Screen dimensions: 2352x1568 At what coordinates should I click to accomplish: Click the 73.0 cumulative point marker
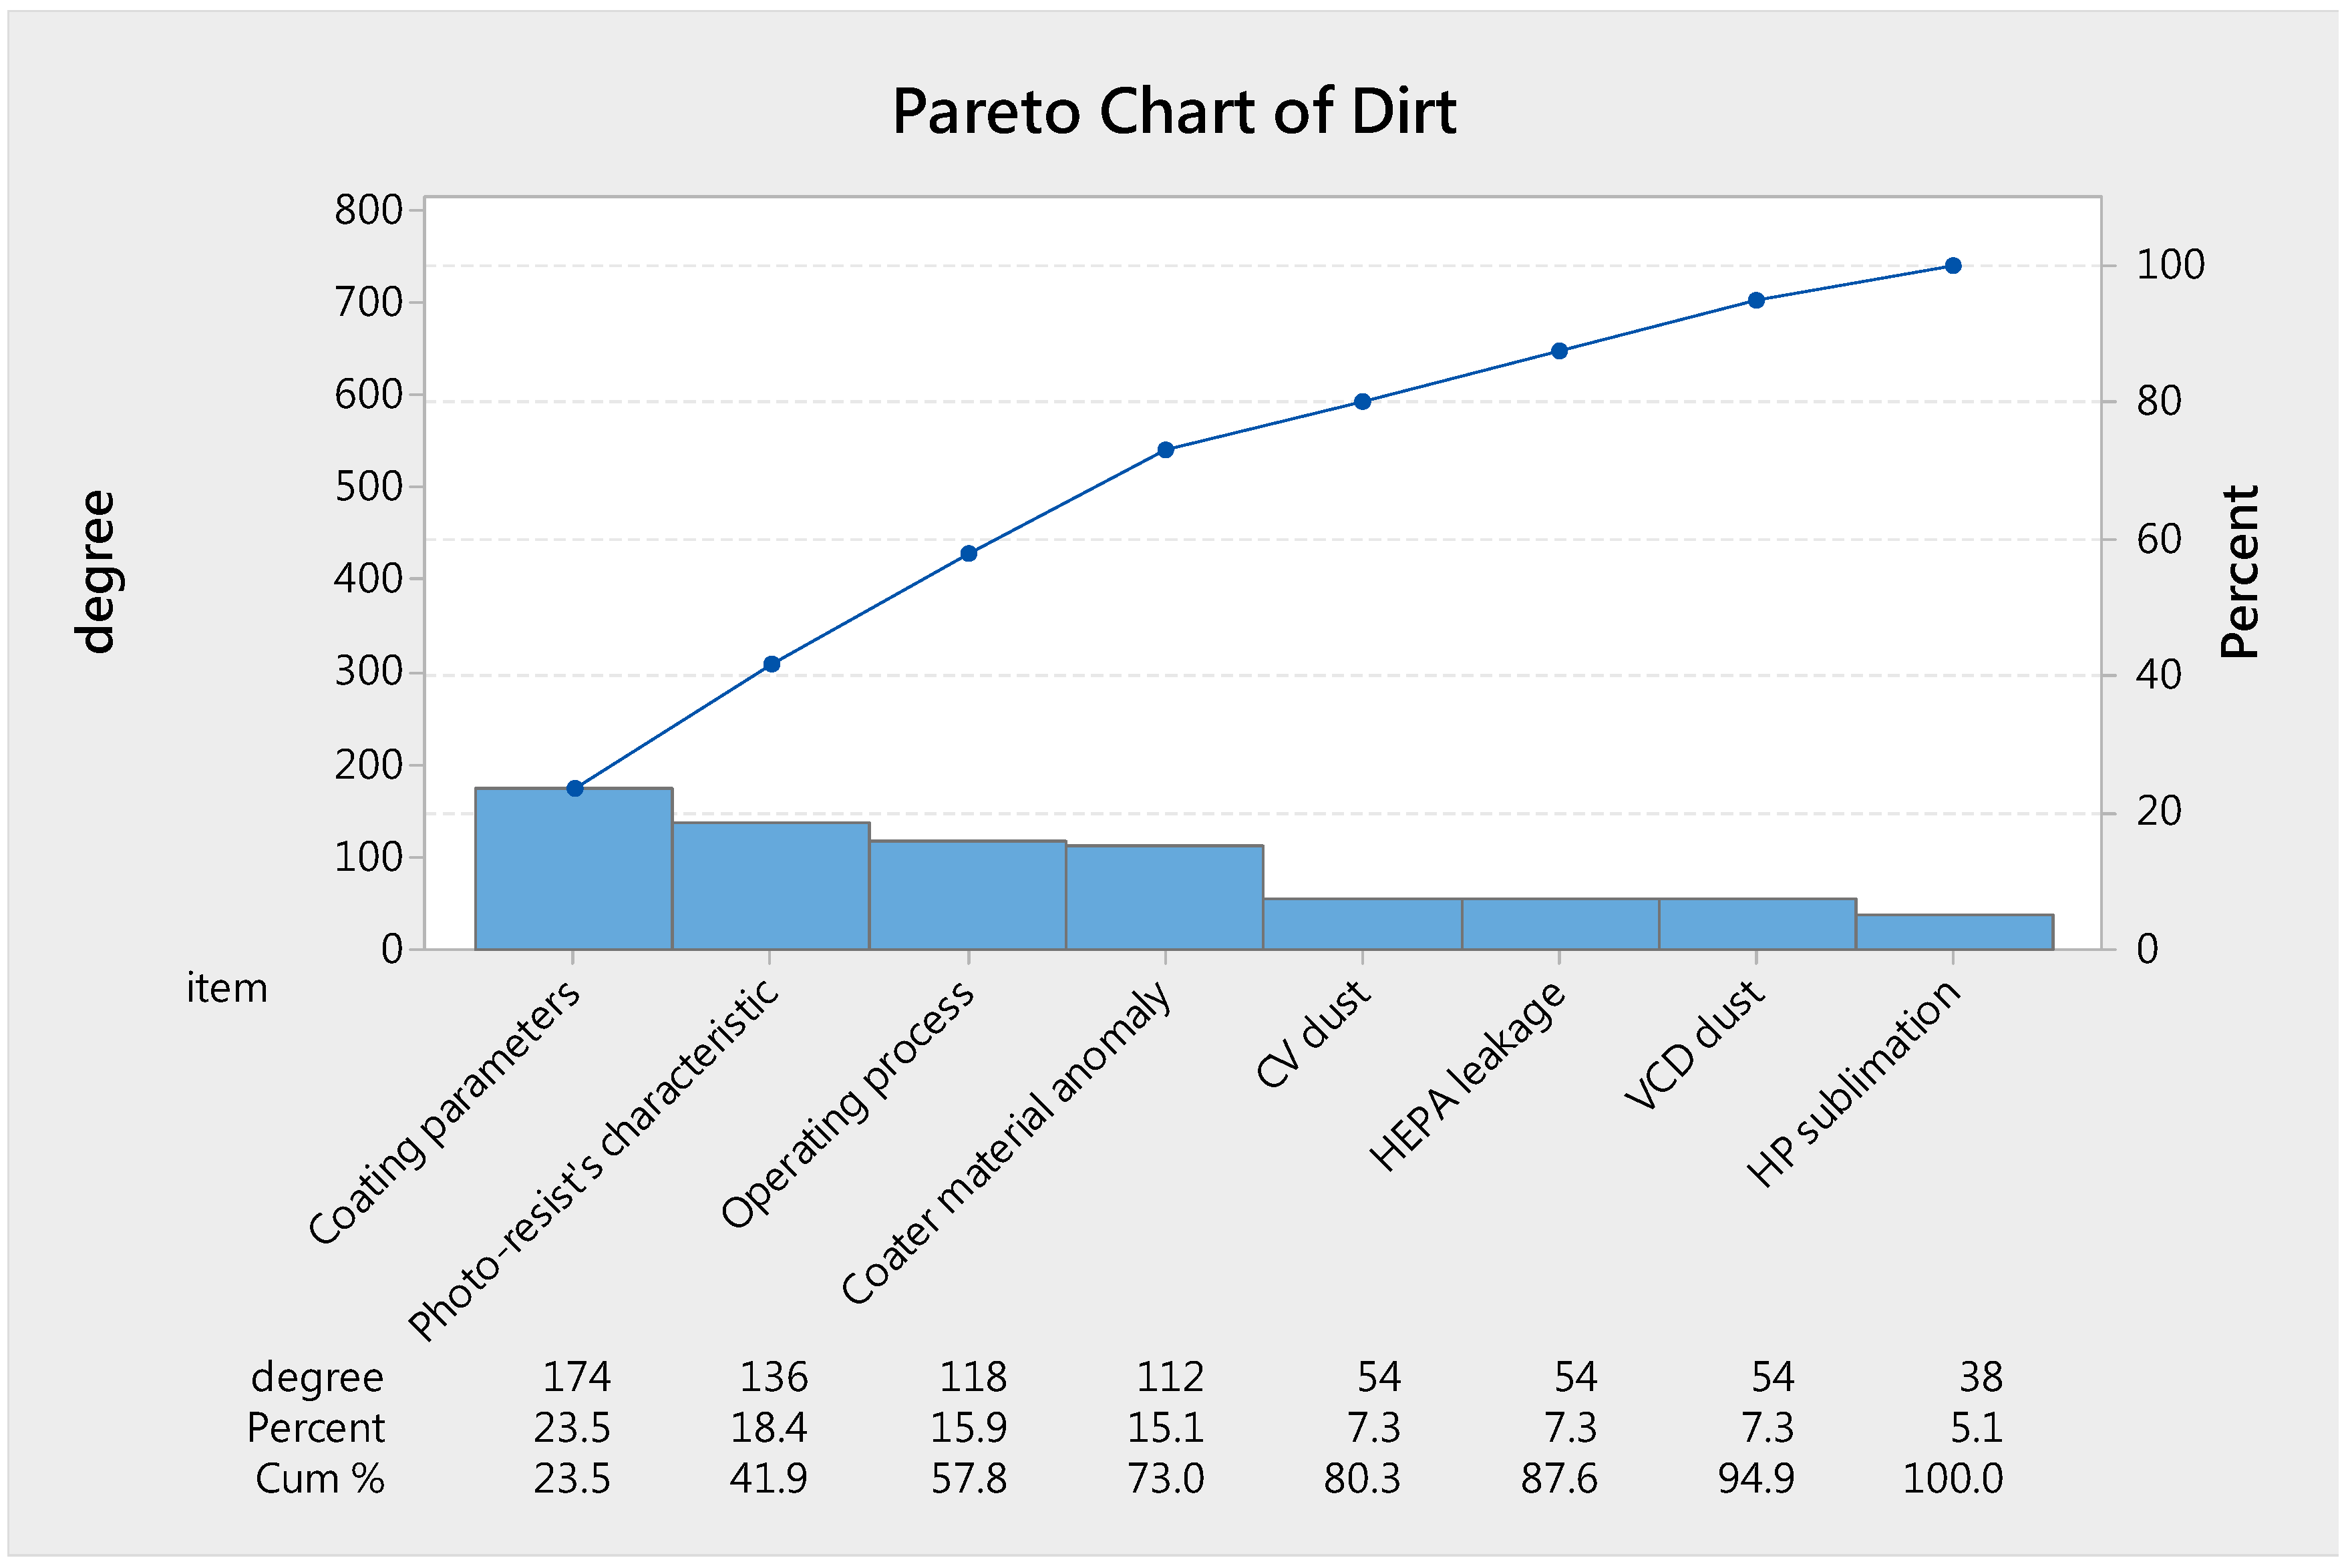tap(1165, 450)
